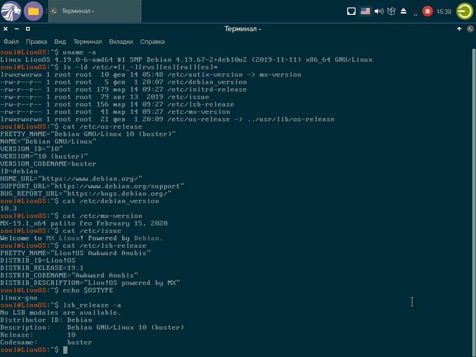
Task: Click the 'uname -a' command line
Action: coord(48,52)
